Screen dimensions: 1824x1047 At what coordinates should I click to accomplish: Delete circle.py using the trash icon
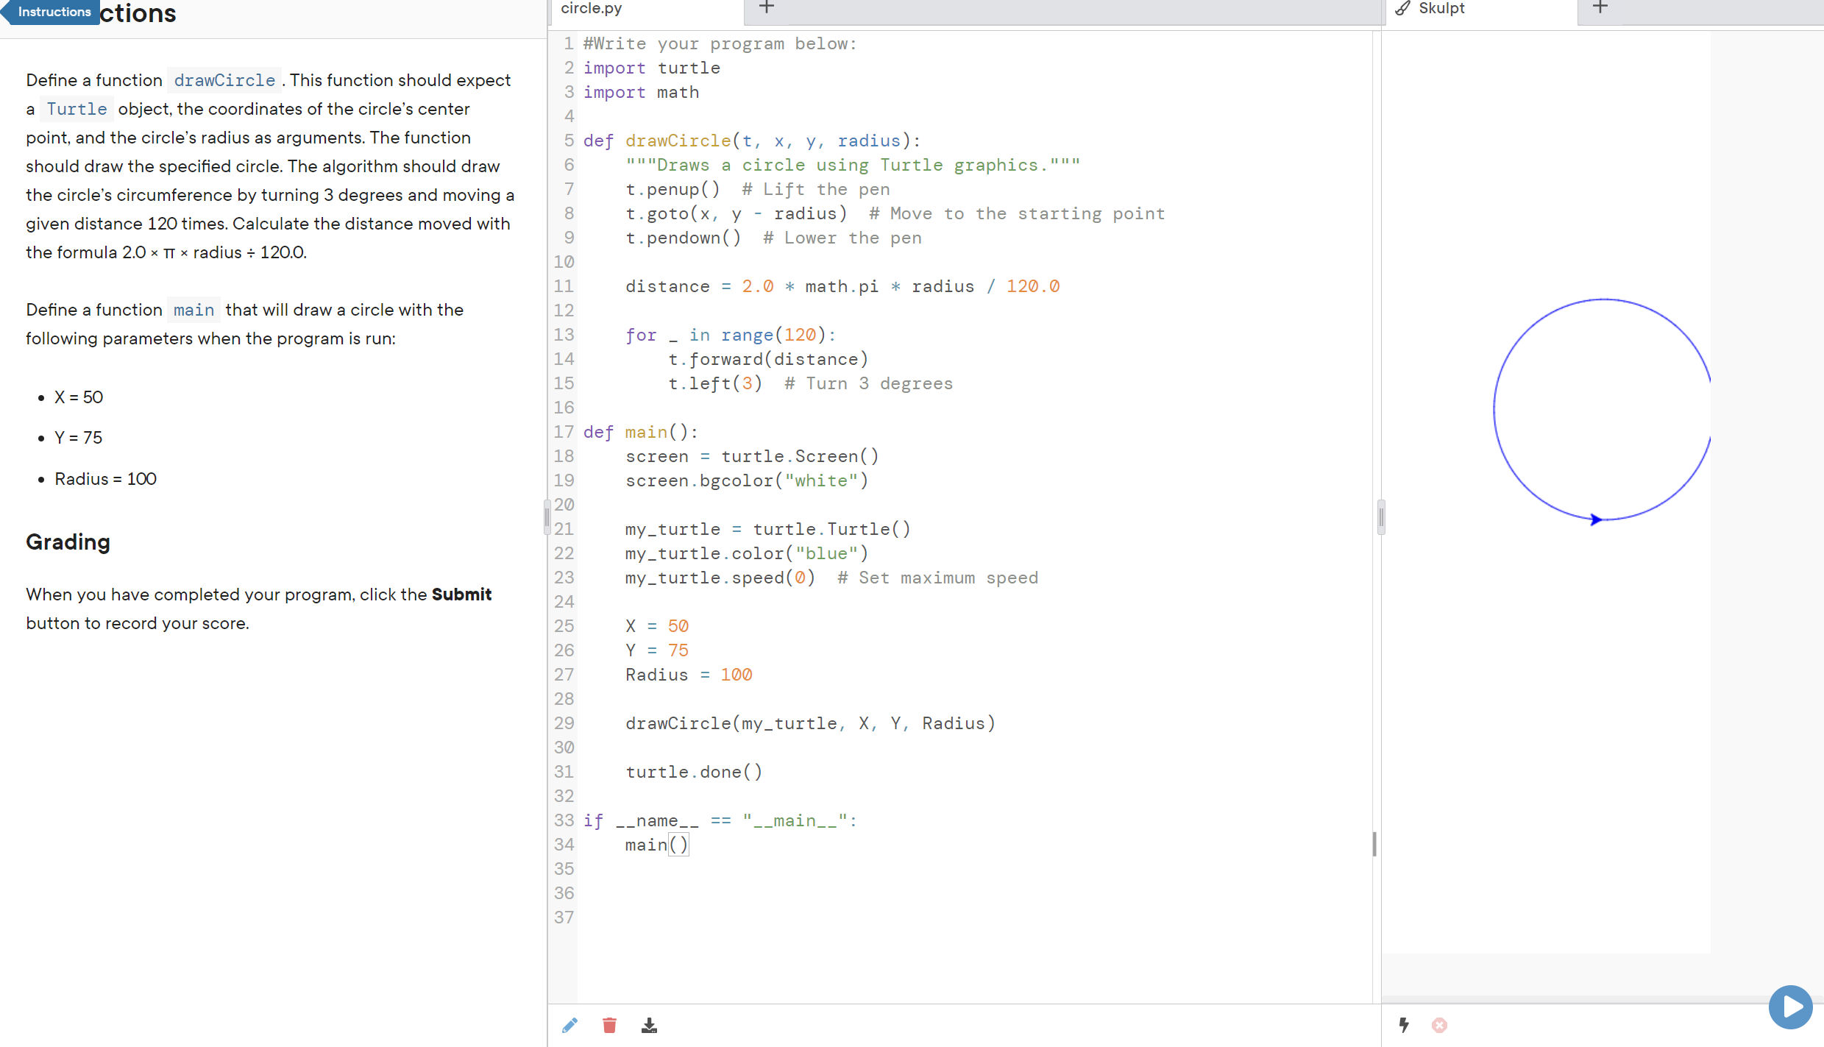point(609,1025)
